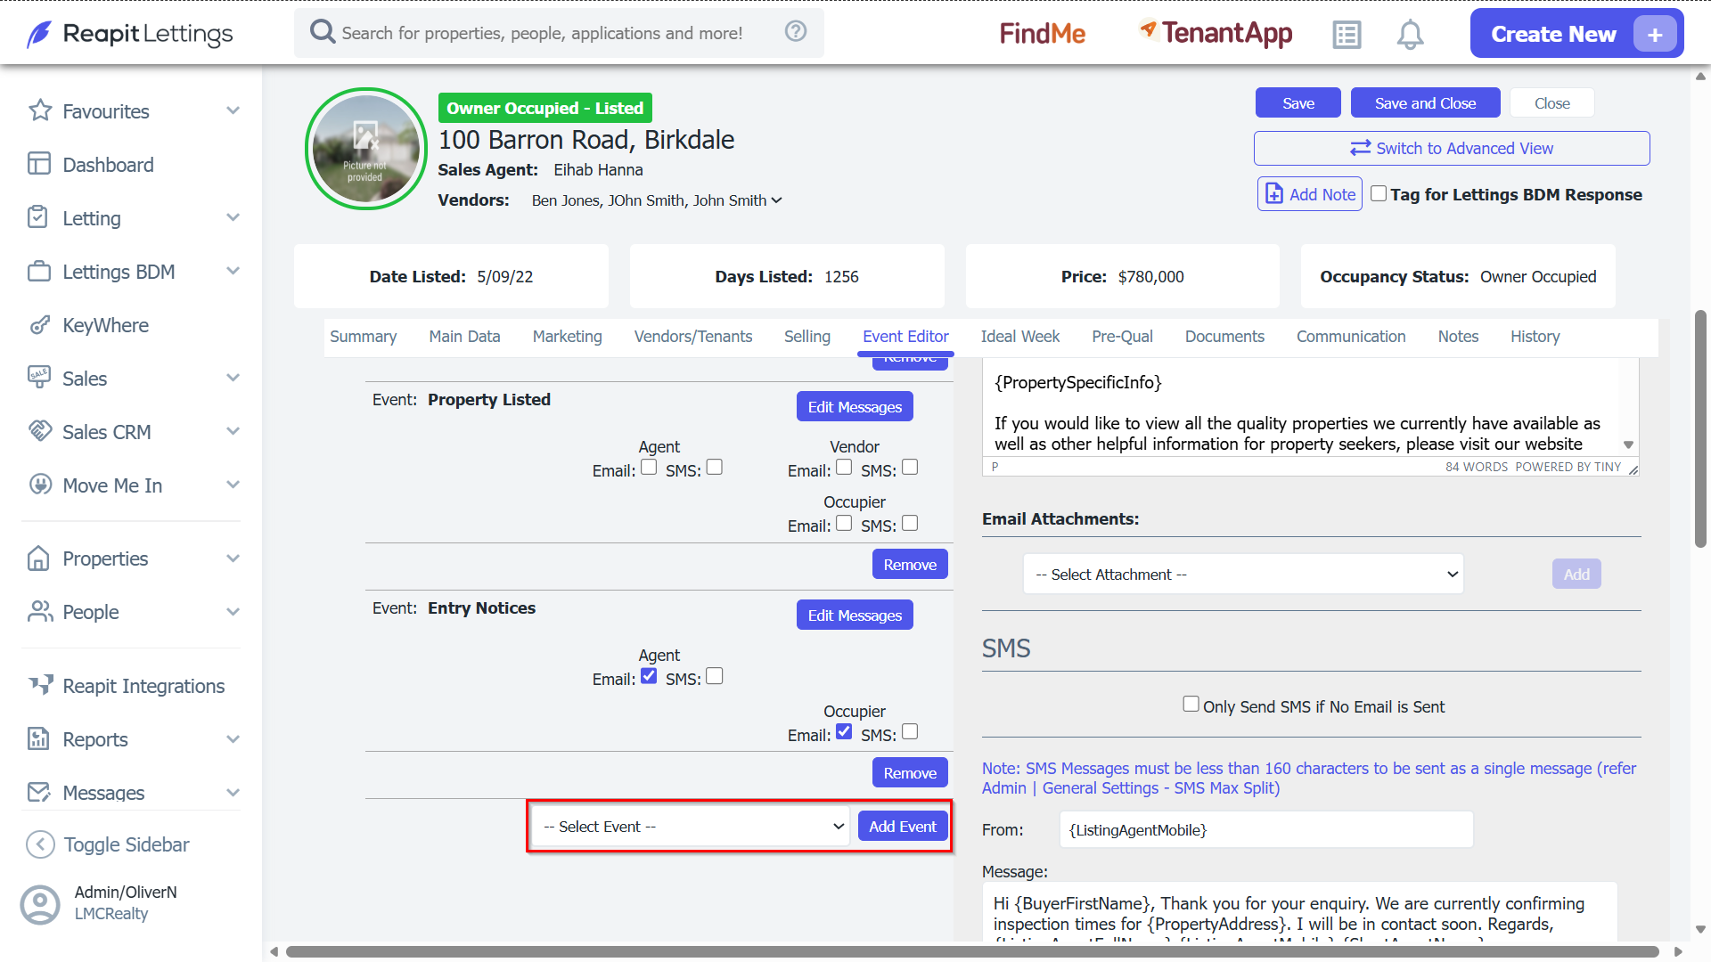Click Save and Close button

(x=1425, y=103)
